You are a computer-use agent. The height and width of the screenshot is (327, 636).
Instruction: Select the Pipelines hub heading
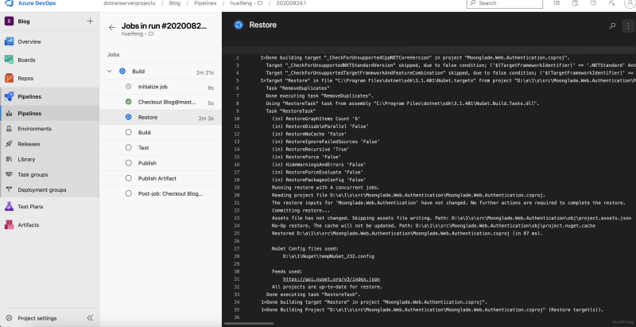coord(29,96)
